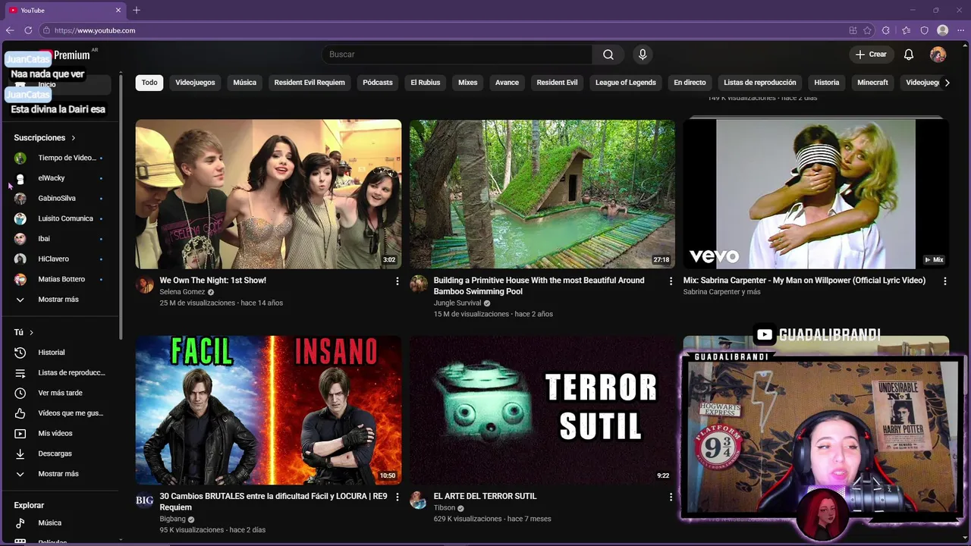Play the FACIL vs INSANO thumbnail

pyautogui.click(x=269, y=410)
